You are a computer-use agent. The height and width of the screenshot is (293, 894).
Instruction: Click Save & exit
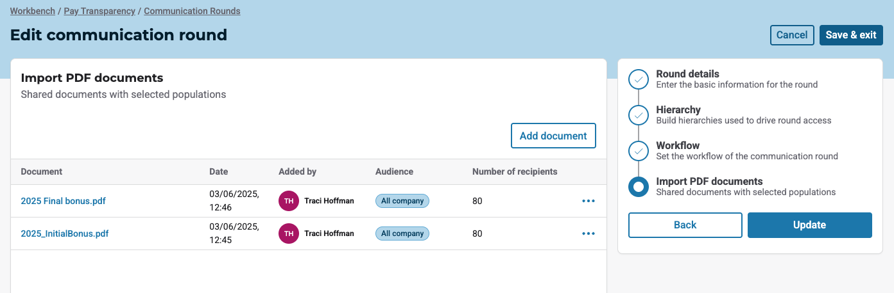[851, 35]
